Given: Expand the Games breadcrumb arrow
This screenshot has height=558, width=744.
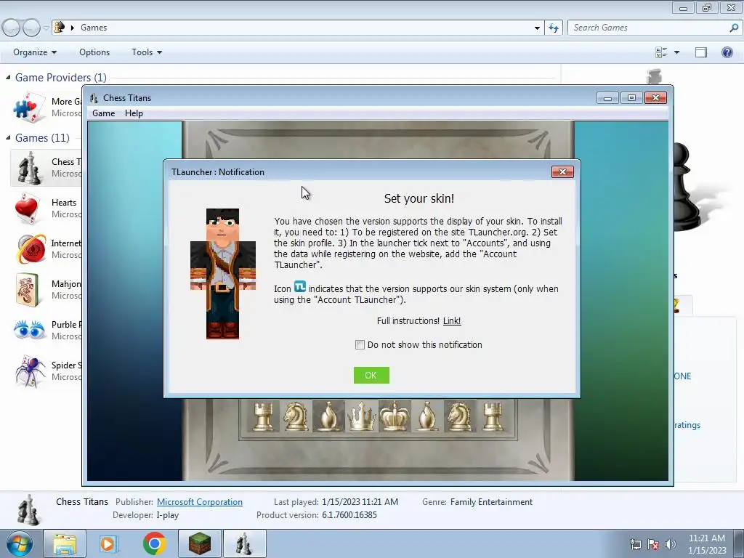Looking at the screenshot, I should tap(72, 28).
